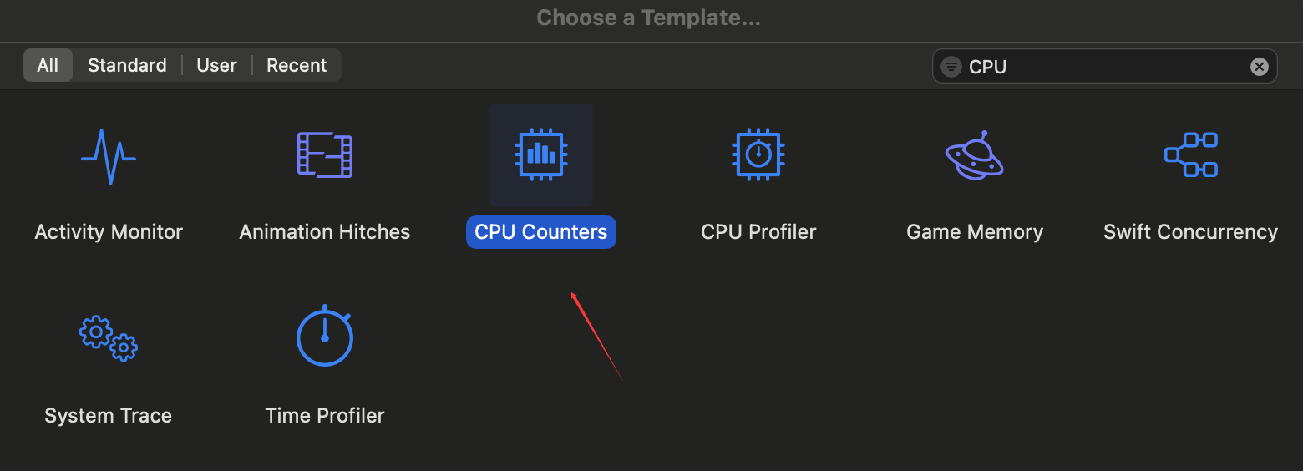
Task: Show the User templates tab
Action: (216, 65)
